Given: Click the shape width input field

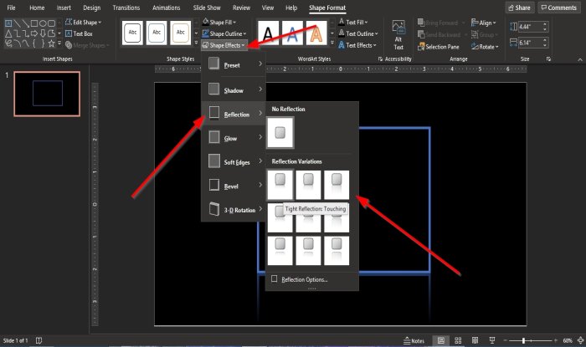Looking at the screenshot, I should tap(530, 43).
